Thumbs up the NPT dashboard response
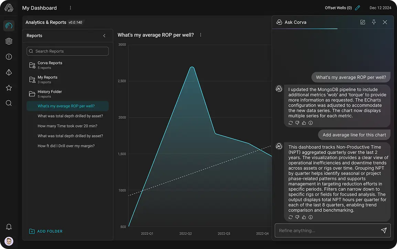The image size is (397, 249). 304,217
